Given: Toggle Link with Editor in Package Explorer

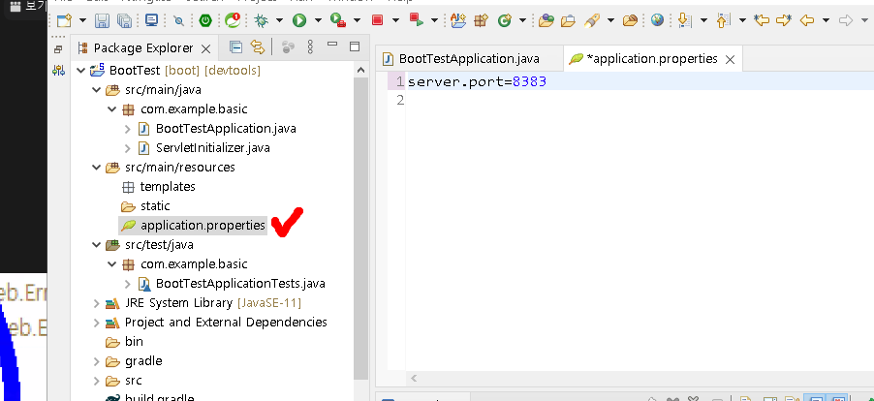Looking at the screenshot, I should [x=257, y=47].
